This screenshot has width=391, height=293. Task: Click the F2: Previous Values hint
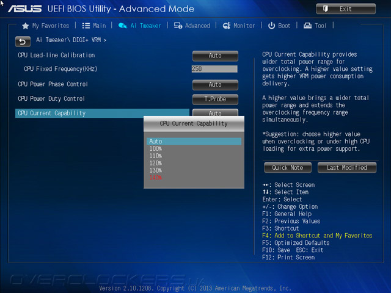pyautogui.click(x=291, y=221)
